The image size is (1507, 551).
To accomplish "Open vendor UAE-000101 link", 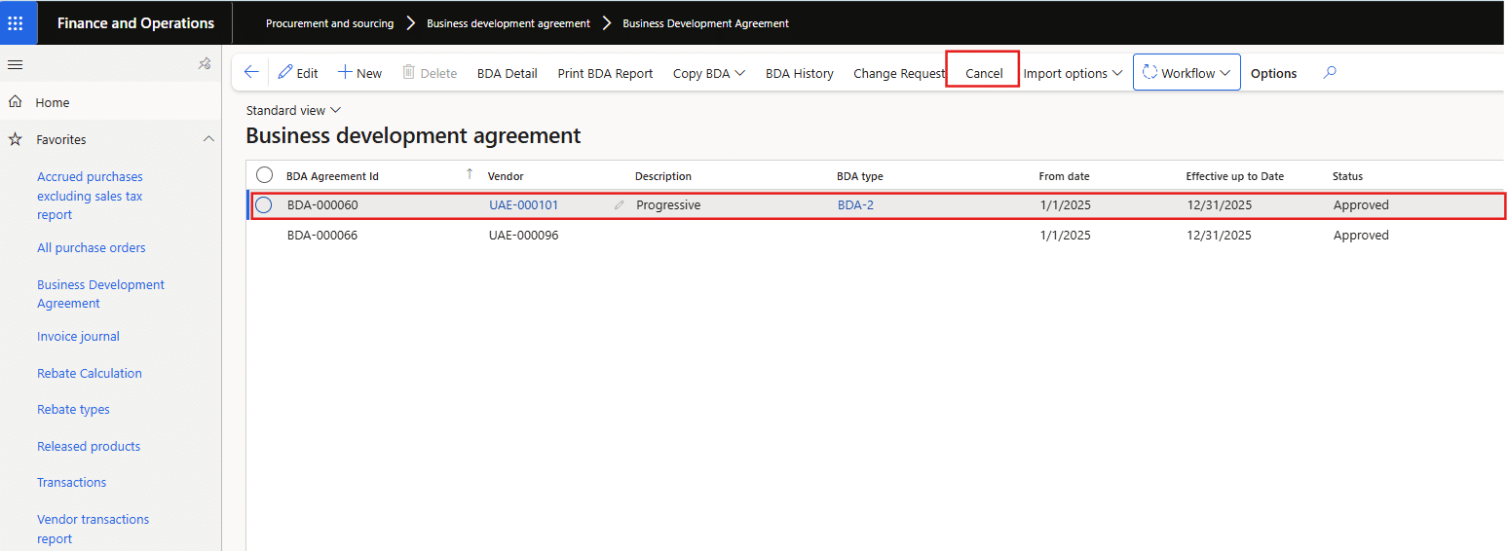I will (523, 205).
